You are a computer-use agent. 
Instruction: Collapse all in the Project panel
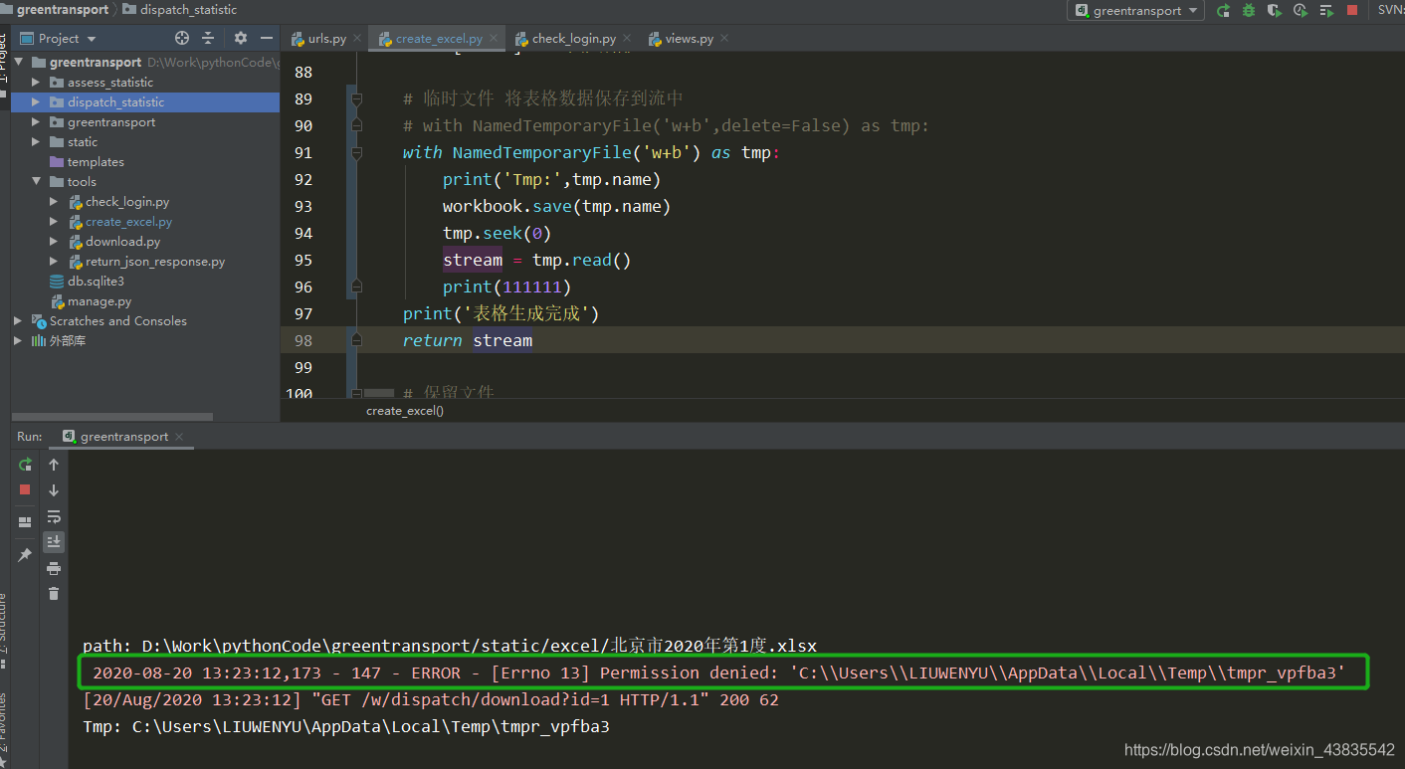(x=208, y=38)
